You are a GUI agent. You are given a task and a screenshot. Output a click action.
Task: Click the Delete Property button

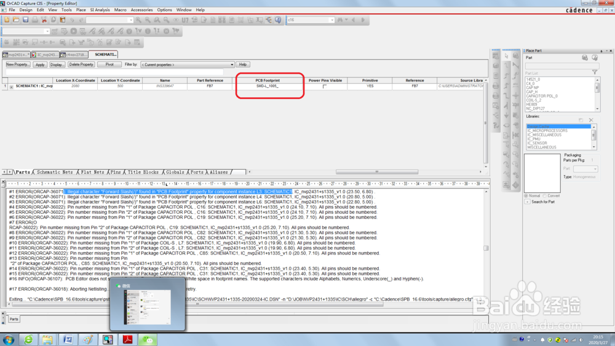[x=81, y=65]
